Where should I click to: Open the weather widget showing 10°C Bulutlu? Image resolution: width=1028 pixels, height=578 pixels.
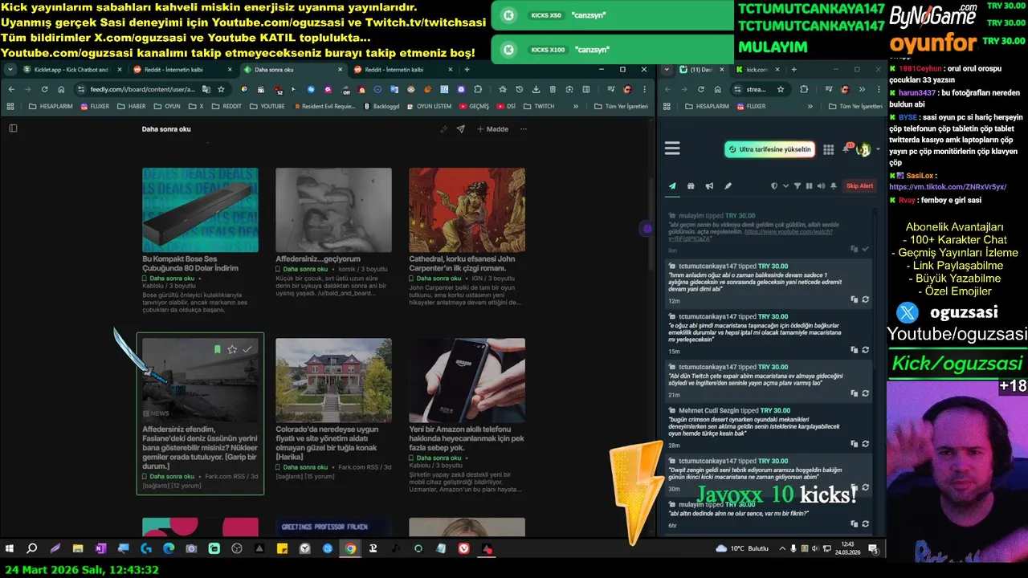pos(741,549)
